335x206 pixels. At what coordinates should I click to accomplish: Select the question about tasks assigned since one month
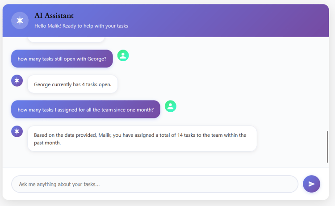[x=85, y=109]
